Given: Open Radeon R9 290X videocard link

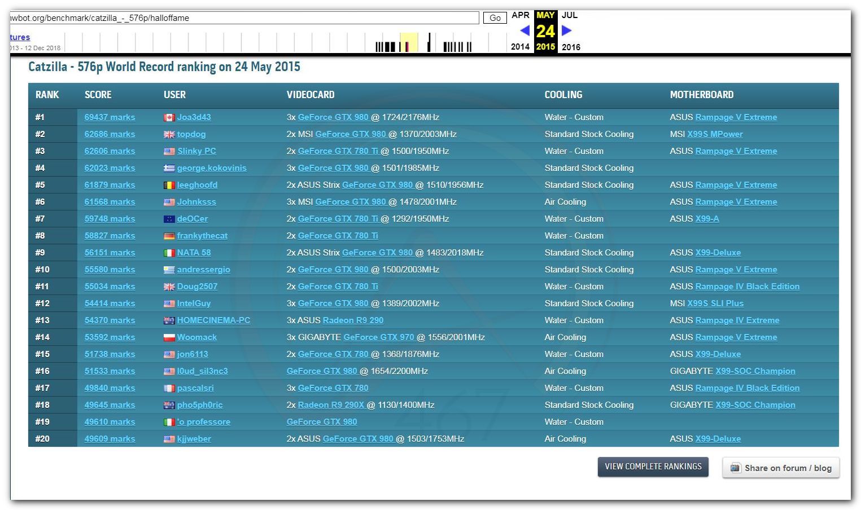Looking at the screenshot, I should pos(331,405).
